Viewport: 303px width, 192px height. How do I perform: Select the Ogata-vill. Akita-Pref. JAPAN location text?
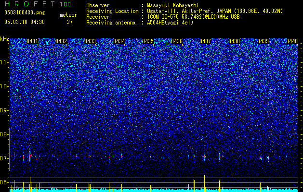[x=215, y=11]
